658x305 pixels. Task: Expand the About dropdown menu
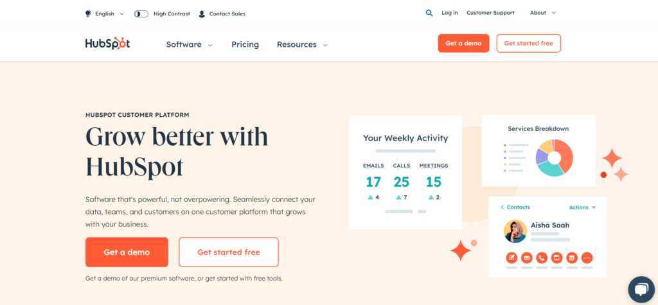(x=543, y=13)
